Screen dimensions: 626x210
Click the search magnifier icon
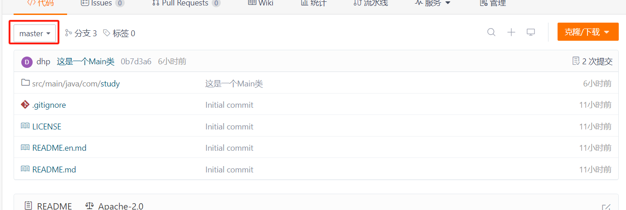tap(491, 32)
